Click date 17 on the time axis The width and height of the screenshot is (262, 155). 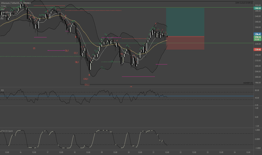pyautogui.click(x=48, y=152)
